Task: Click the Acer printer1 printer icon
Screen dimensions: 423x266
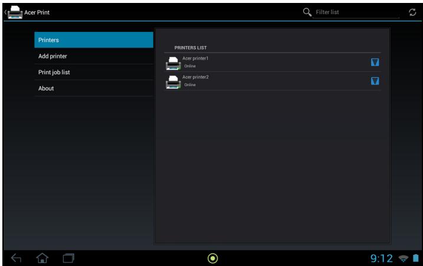Action: click(173, 63)
